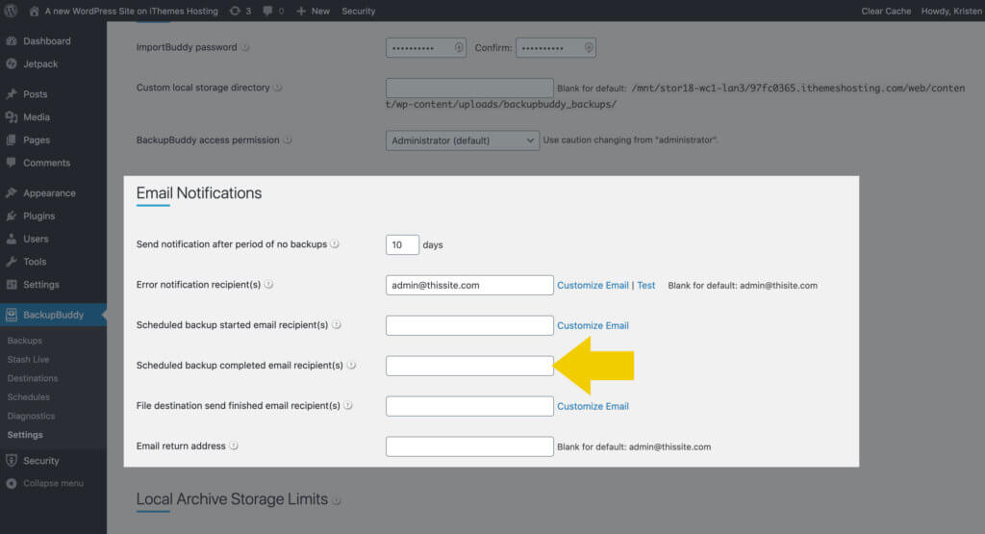Click Customize Email for scheduled backup started
Image resolution: width=985 pixels, height=534 pixels.
click(593, 325)
